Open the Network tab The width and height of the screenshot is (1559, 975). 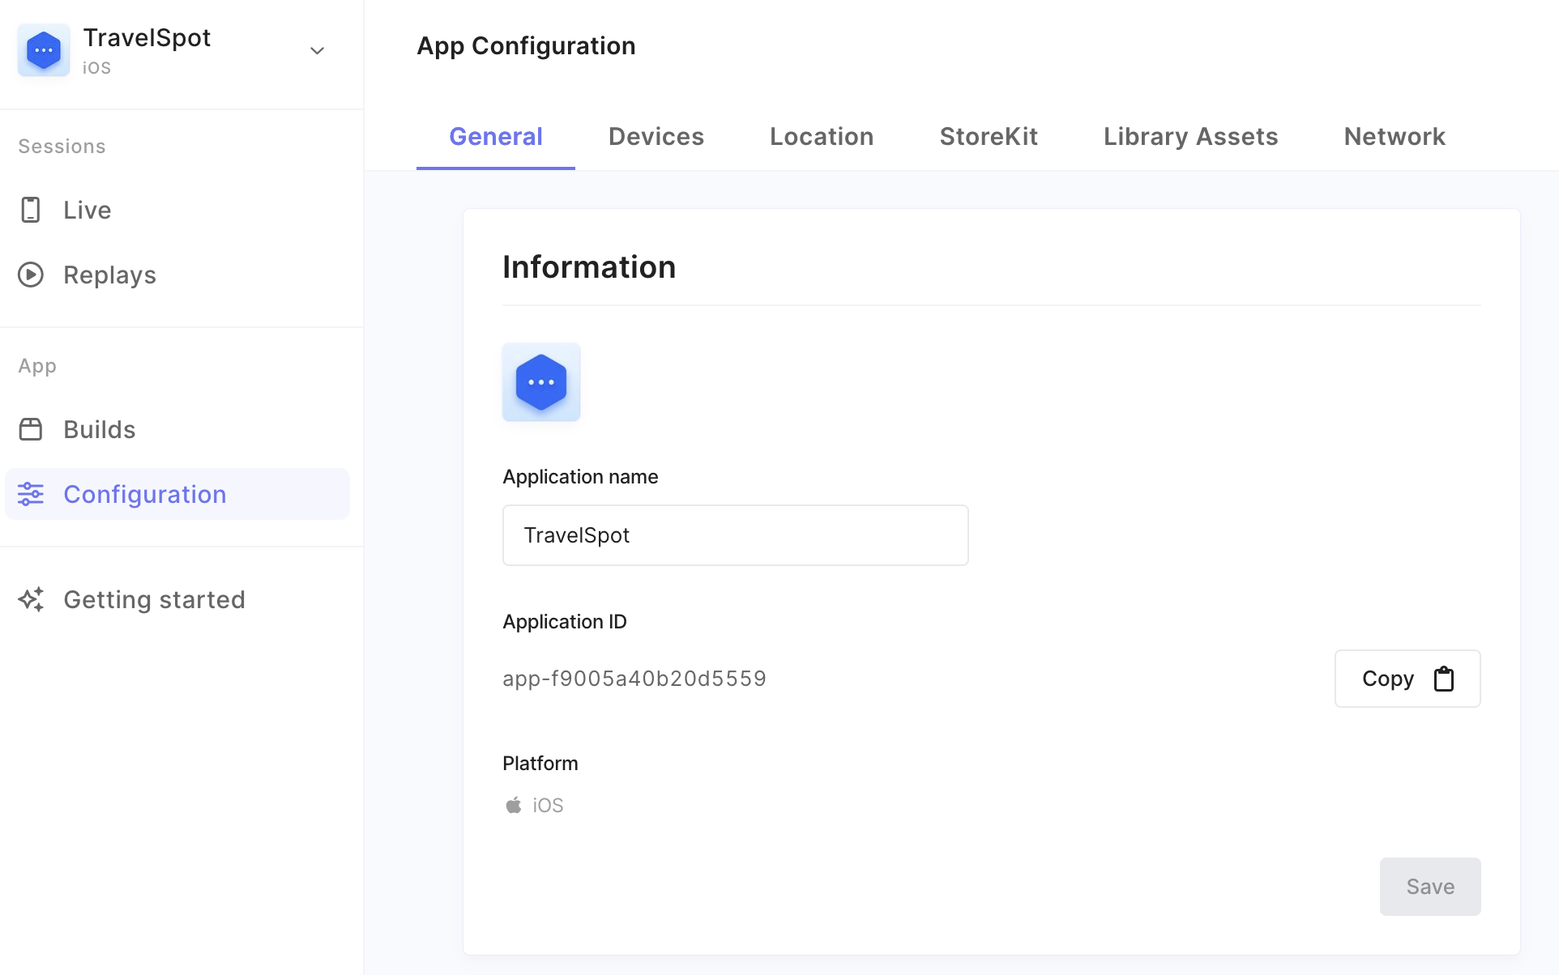click(1395, 136)
